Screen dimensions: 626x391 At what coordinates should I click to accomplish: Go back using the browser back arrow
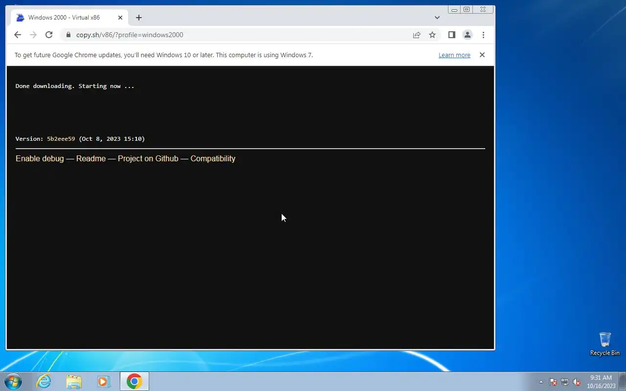click(x=18, y=35)
